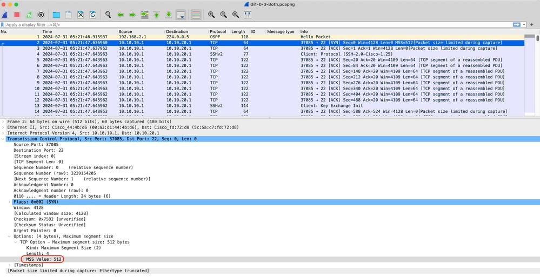Reset text to normal size

point(236,15)
